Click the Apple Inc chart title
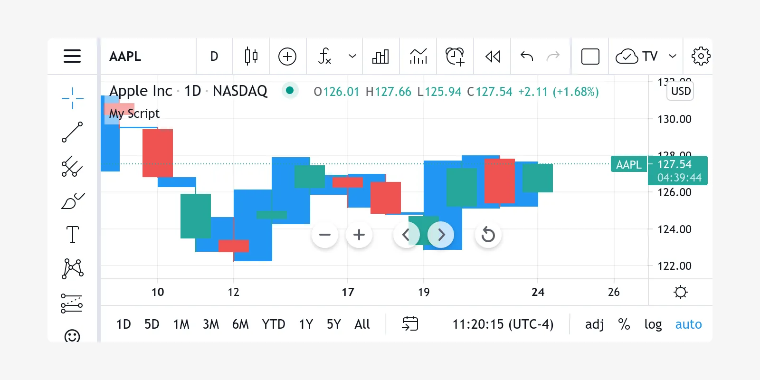This screenshot has height=380, width=760. (x=141, y=91)
